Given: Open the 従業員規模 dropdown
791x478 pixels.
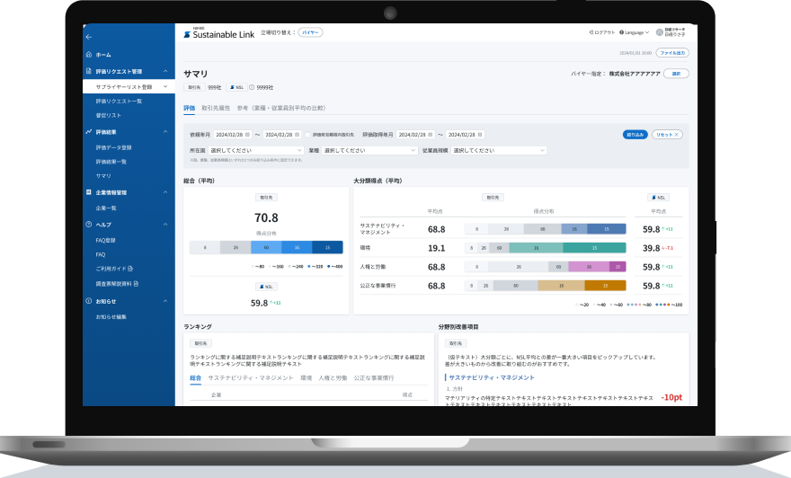Looking at the screenshot, I should coord(499,150).
